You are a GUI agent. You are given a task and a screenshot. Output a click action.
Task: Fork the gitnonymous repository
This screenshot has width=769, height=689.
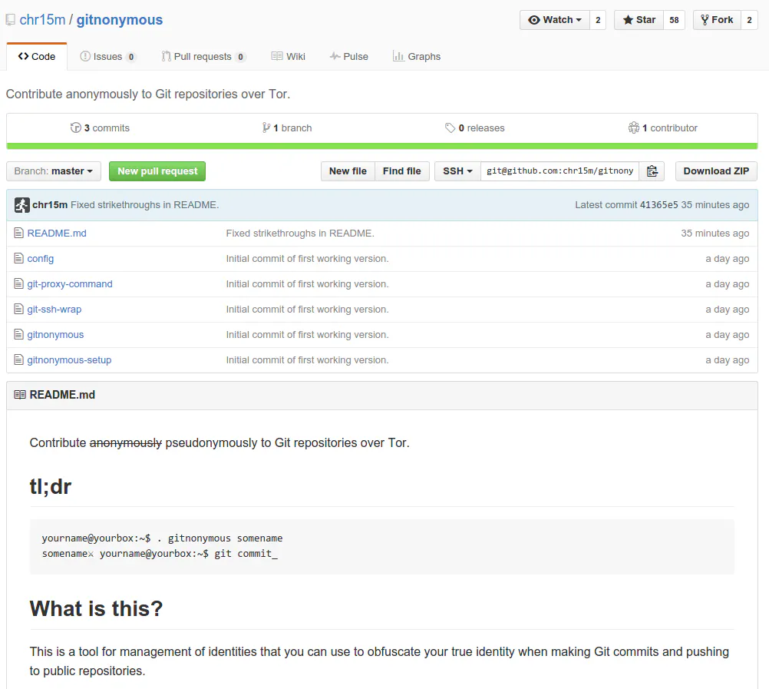(717, 20)
